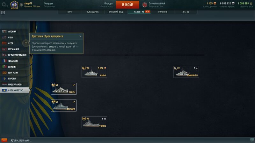Image resolution: width=255 pixels, height=143 pixels.
Task: Click the progress reset circle beside СССР
Action: pyautogui.click(x=26, y=43)
